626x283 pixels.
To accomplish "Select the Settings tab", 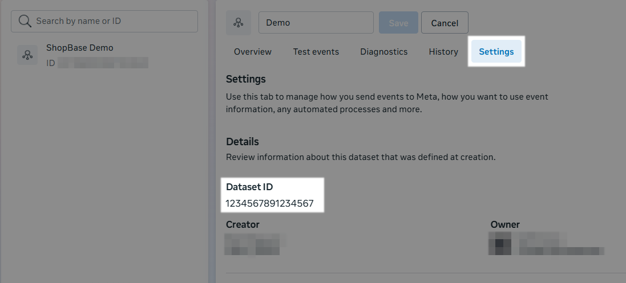I will pos(496,52).
